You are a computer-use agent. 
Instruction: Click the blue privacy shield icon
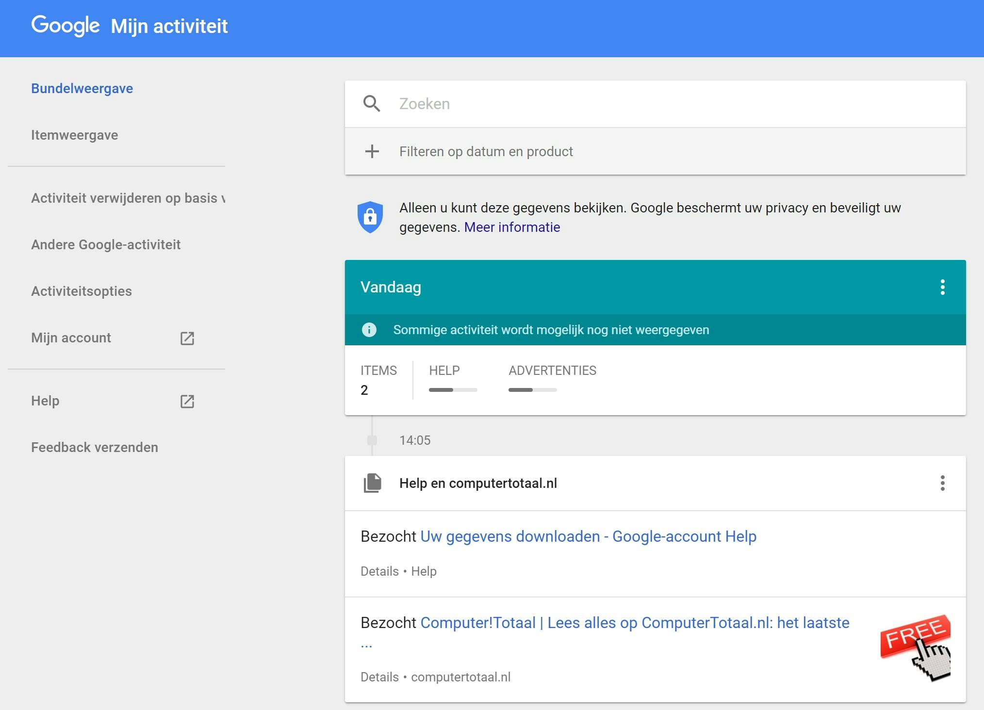pos(370,217)
